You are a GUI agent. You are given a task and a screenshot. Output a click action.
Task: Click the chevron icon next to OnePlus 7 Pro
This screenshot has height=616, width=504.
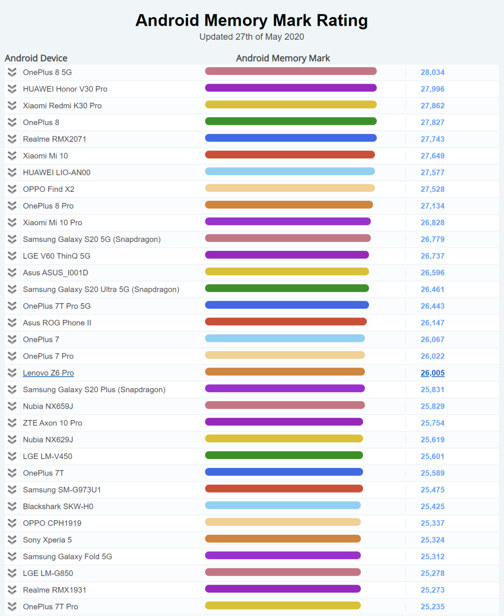click(12, 356)
